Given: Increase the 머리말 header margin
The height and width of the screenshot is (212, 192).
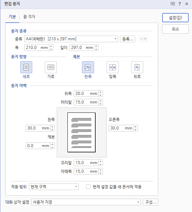Looking at the screenshot, I should click(x=101, y=101).
